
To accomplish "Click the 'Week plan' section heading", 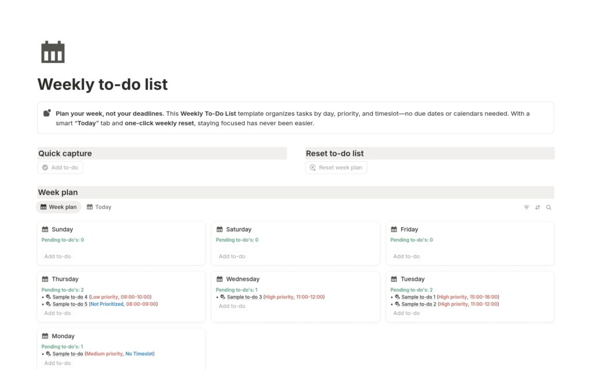I will [x=58, y=192].
